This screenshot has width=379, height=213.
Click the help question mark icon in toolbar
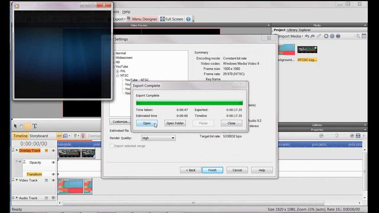point(188,19)
